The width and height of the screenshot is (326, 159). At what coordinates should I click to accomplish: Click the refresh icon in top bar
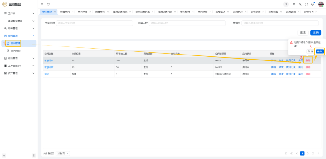coord(48,4)
